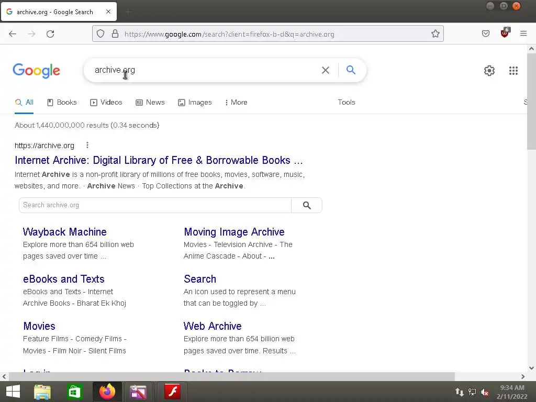Open Microsoft Store from taskbar
Image resolution: width=536 pixels, height=402 pixels.
[x=74, y=392]
